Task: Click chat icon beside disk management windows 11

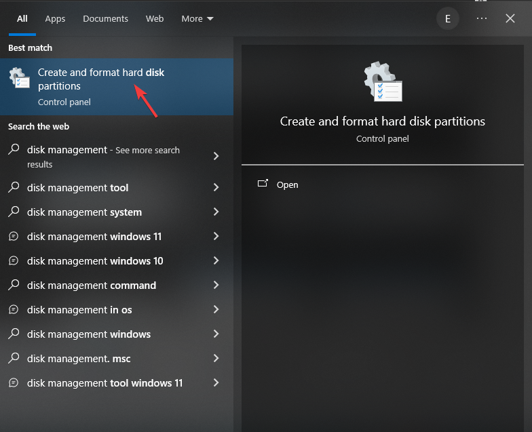Action: click(14, 236)
